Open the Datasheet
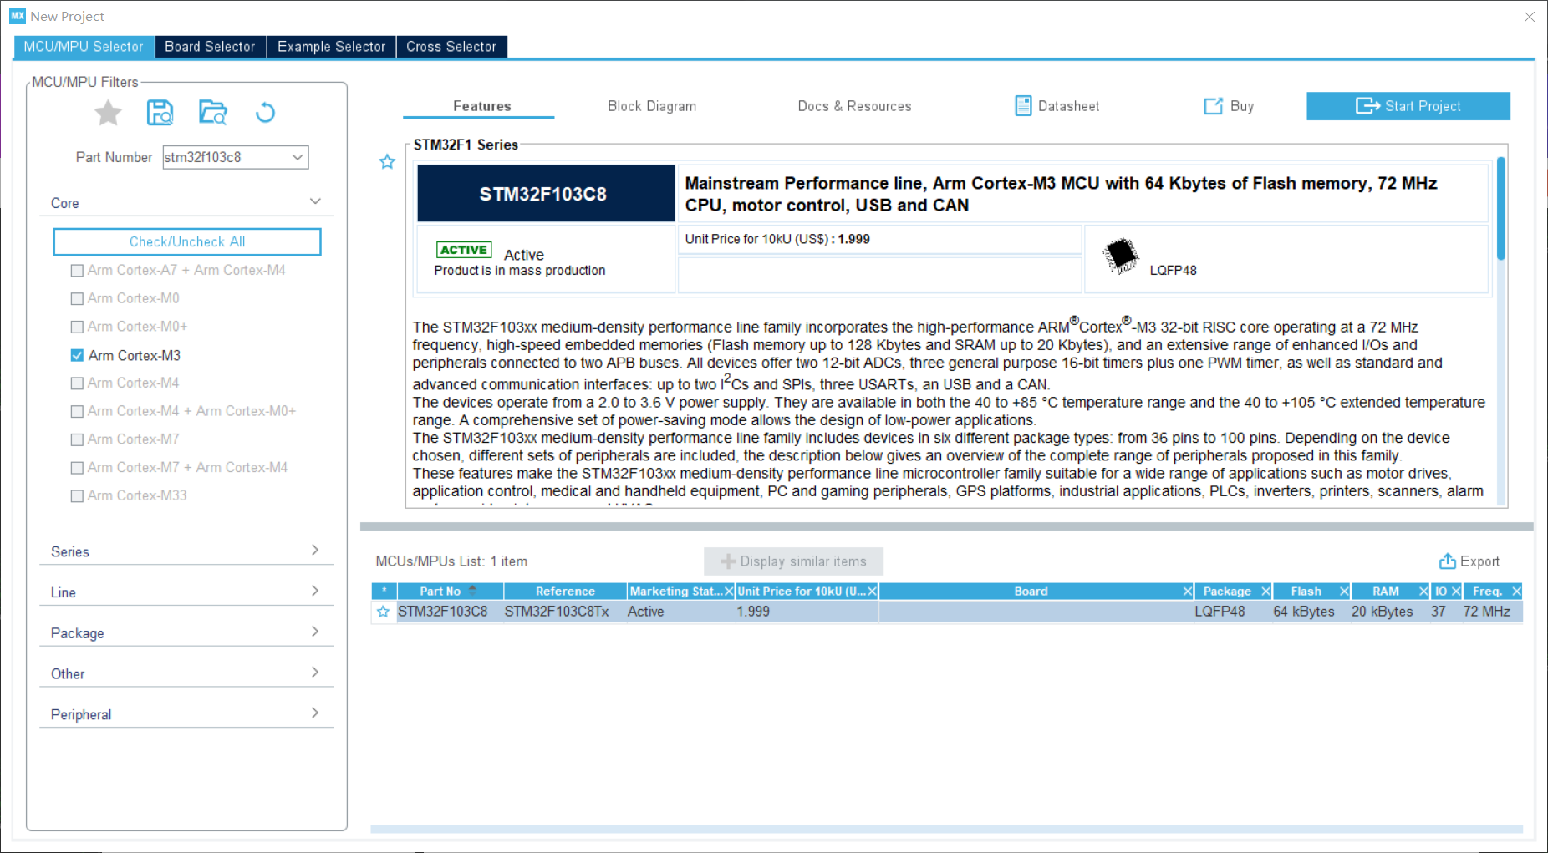 tap(1057, 106)
